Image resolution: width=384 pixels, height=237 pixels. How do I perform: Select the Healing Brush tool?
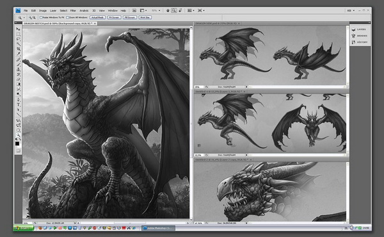point(18,60)
